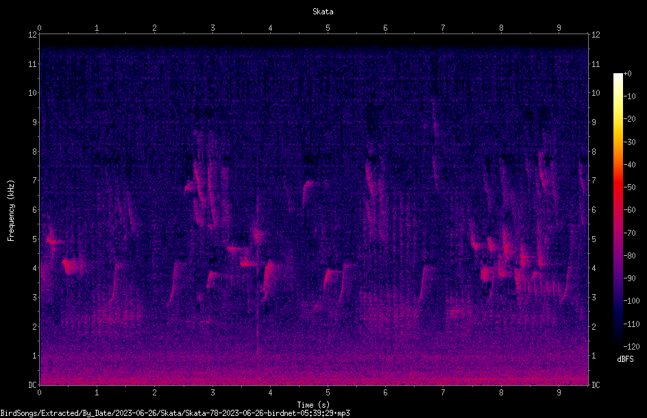The height and width of the screenshot is (418, 647).
Task: Click 'DC' on the left frequency axis
Action: [x=32, y=384]
